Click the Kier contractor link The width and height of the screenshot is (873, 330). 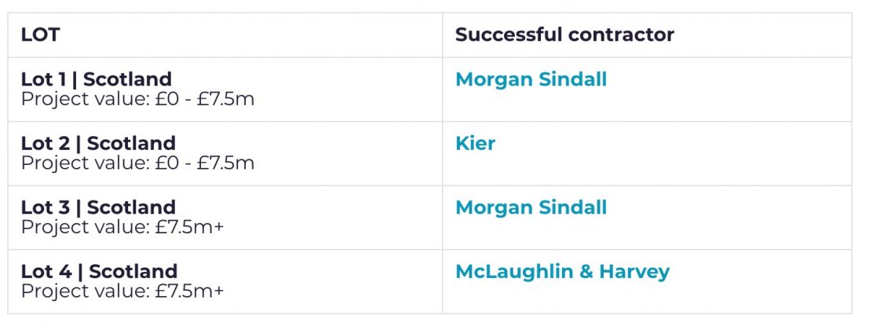coord(475,144)
